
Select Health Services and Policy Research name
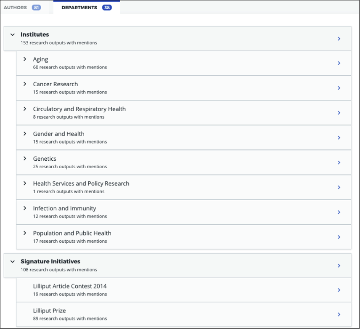[x=81, y=183]
